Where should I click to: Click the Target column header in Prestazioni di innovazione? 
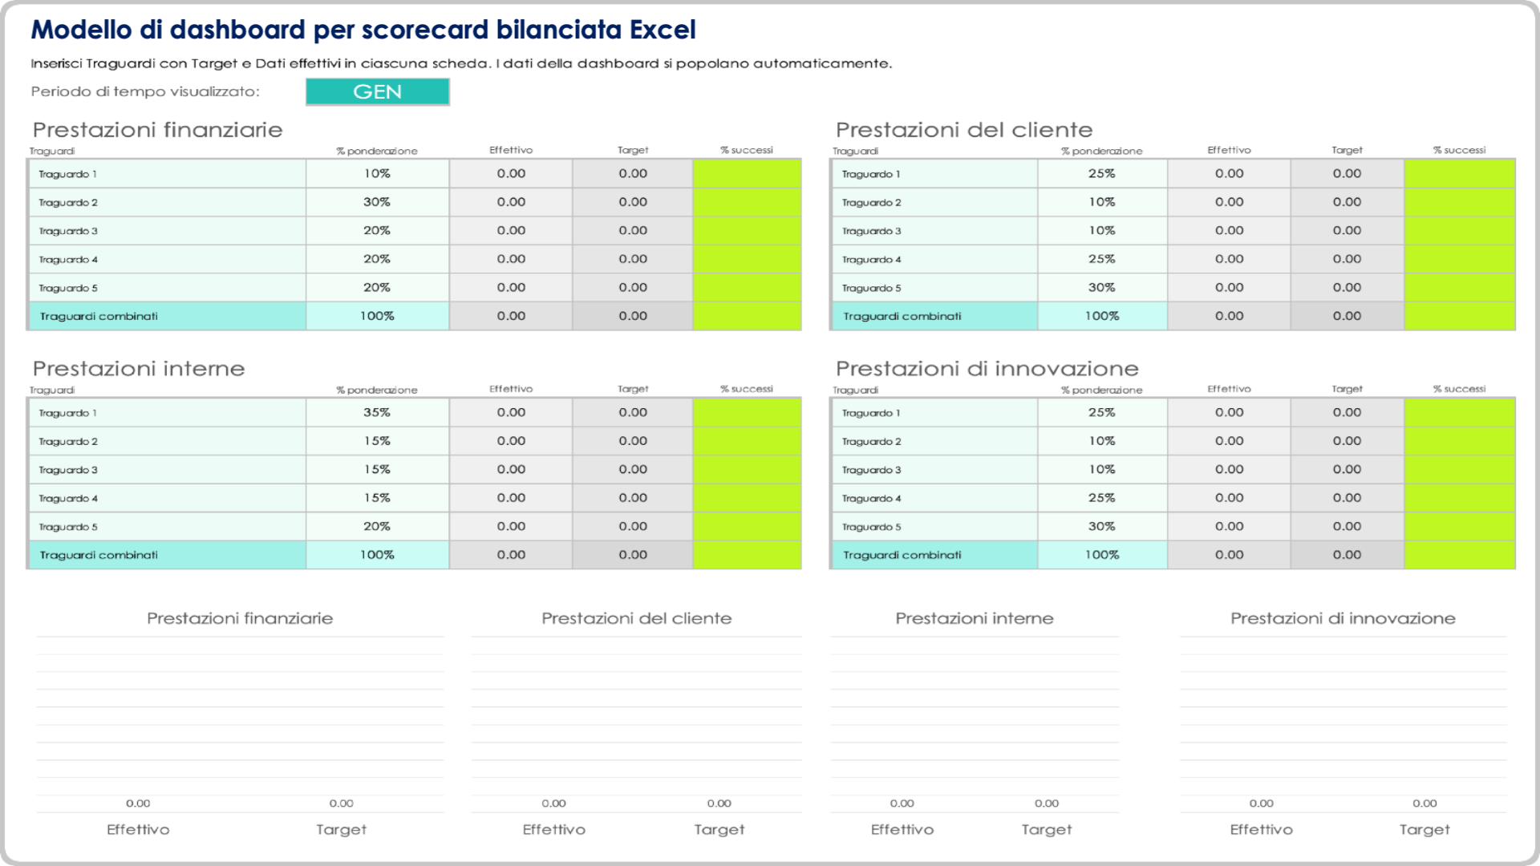pyautogui.click(x=1347, y=389)
